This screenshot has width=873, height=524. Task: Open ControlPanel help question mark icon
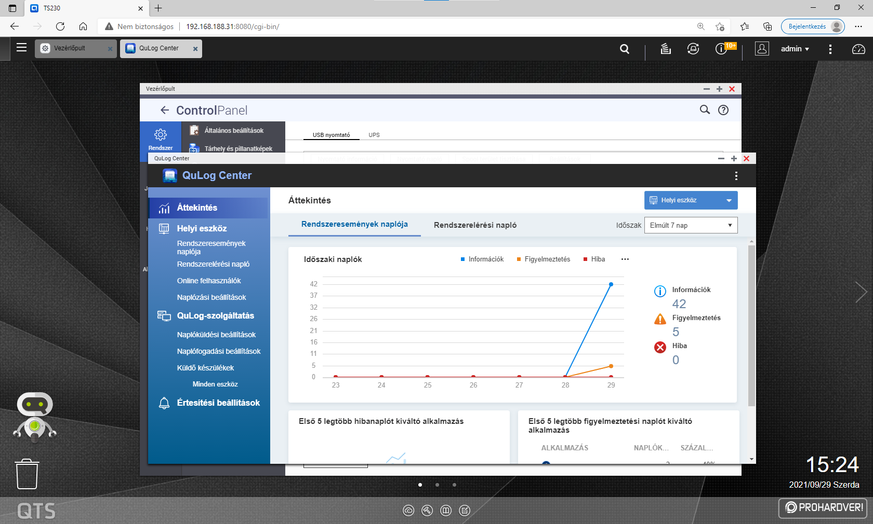[723, 110]
